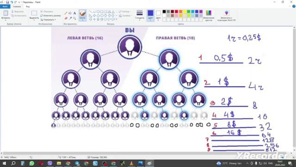
Task: Open the line Thickness dropdown
Action: coord(140,15)
